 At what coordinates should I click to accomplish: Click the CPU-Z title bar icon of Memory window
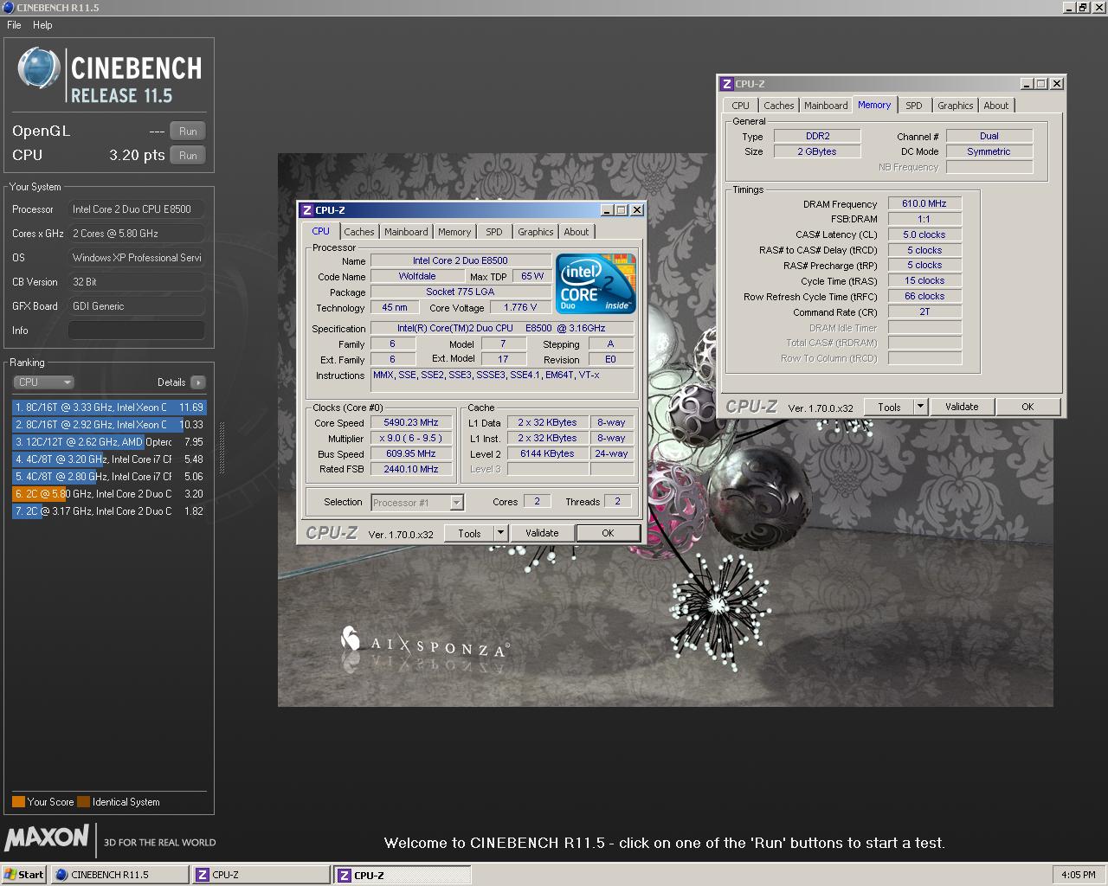click(726, 84)
